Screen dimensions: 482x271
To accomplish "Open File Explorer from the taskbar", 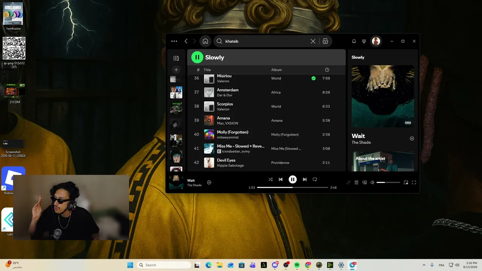I will pos(220,265).
